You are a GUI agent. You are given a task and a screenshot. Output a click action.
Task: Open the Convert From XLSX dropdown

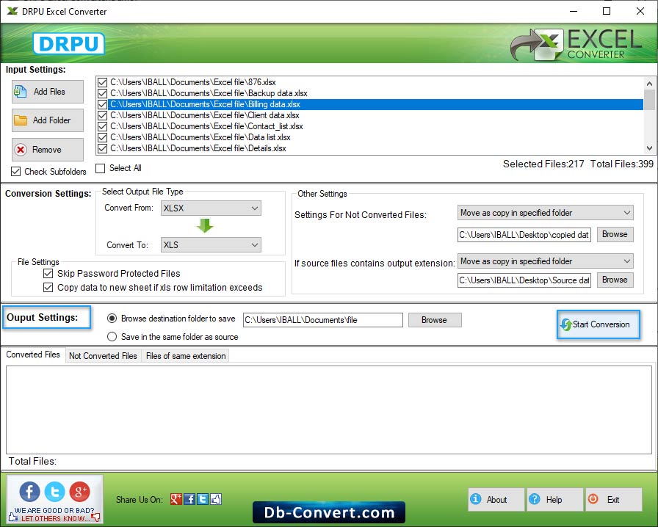211,208
